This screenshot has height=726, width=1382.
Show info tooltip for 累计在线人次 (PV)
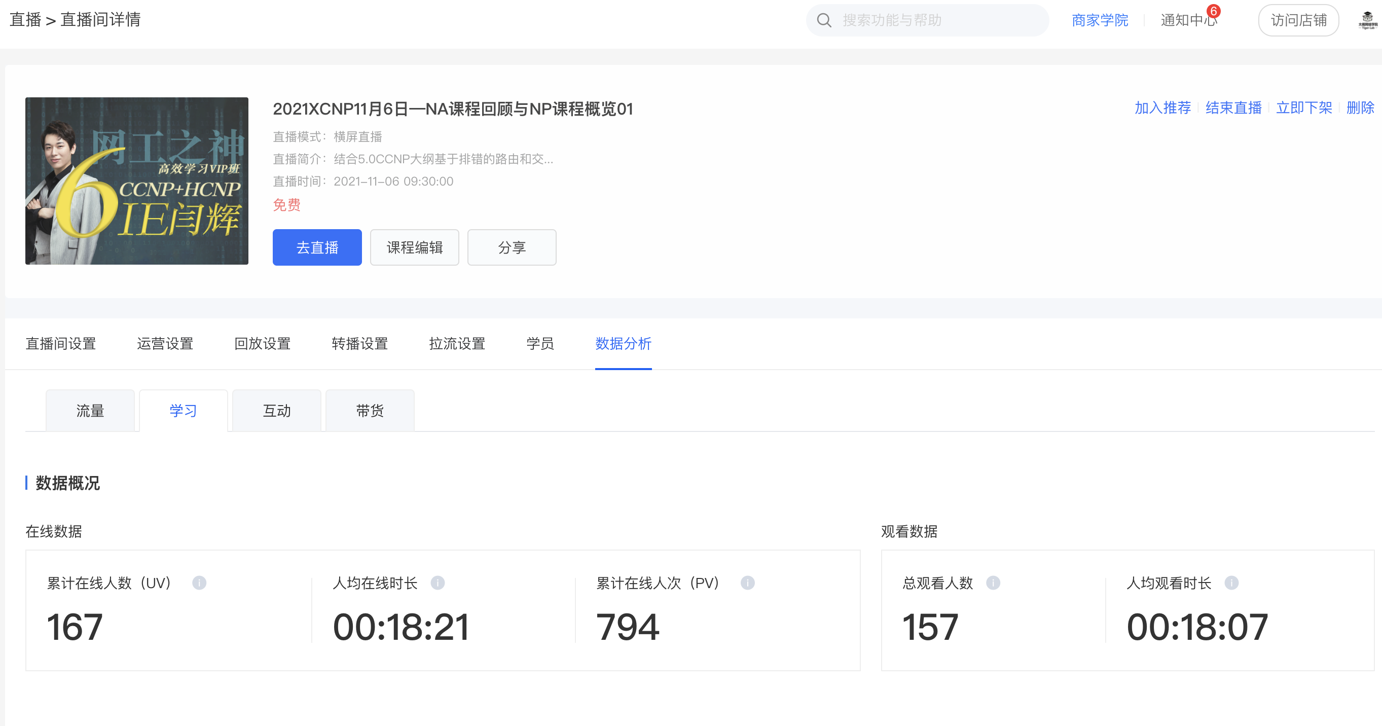[x=747, y=583]
